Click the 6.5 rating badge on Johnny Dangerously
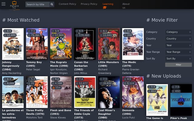The width and height of the screenshot is (194, 121). point(8,31)
